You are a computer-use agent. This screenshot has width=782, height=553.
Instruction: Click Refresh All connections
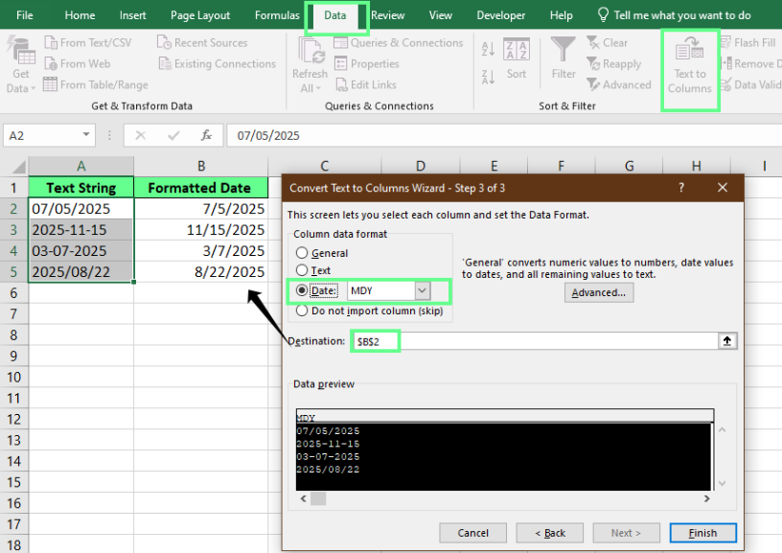(x=310, y=63)
